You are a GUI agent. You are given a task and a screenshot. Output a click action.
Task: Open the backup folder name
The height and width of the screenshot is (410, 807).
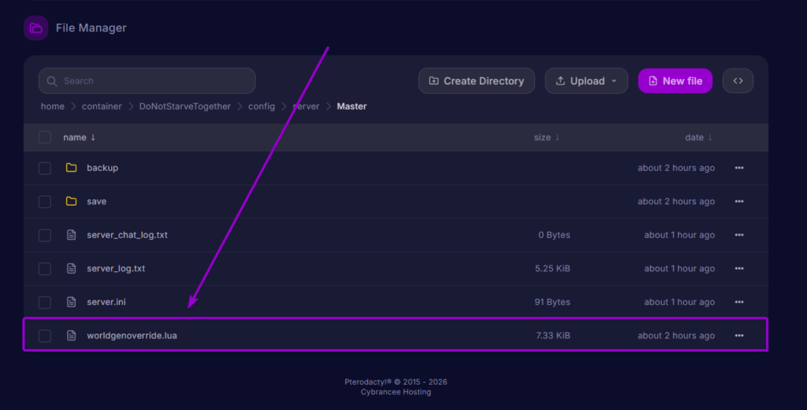tap(102, 168)
